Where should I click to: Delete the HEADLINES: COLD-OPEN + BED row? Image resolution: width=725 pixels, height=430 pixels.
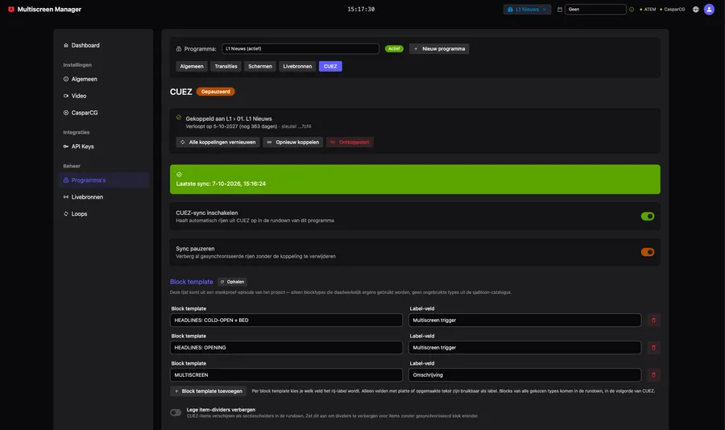coord(653,320)
